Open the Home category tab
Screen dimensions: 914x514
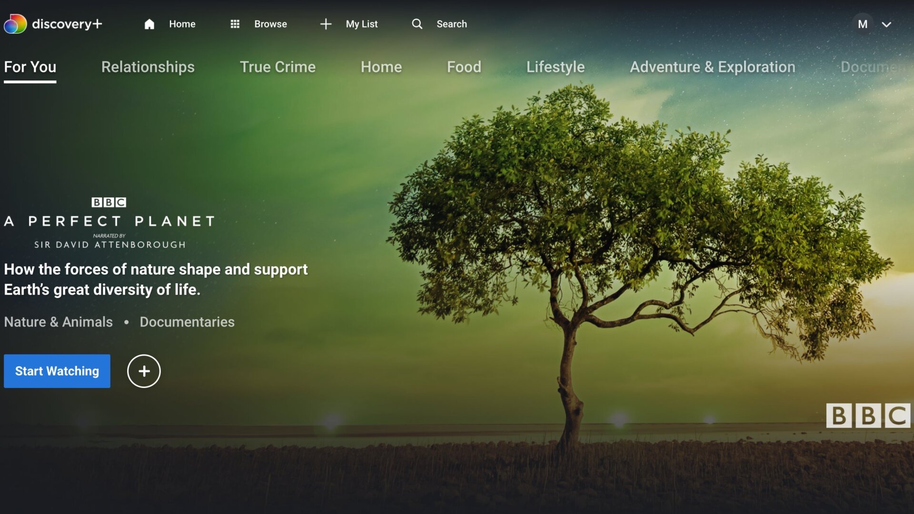coord(381,67)
